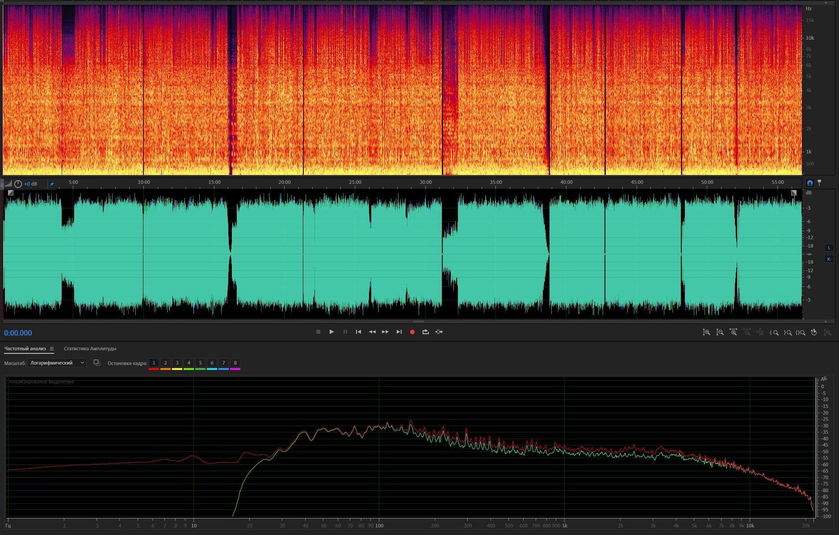Toggle the snapping magnet icon
839x535 pixels.
[x=810, y=183]
